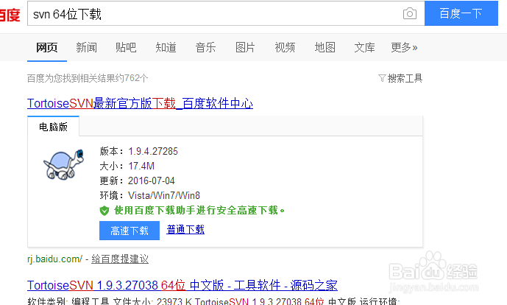
Task: Open the 贴吧 tab
Action: pyautogui.click(x=126, y=48)
